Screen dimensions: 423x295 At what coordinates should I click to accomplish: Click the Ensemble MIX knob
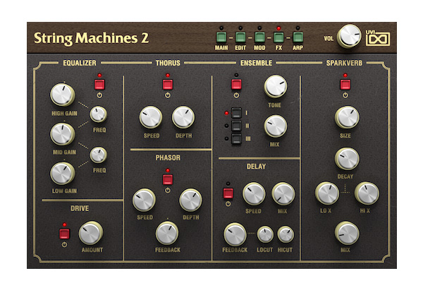click(x=276, y=126)
